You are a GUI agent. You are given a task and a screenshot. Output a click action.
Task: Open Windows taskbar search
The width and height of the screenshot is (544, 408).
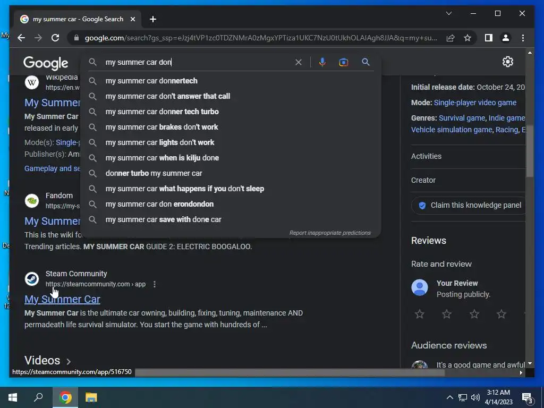[38, 397]
